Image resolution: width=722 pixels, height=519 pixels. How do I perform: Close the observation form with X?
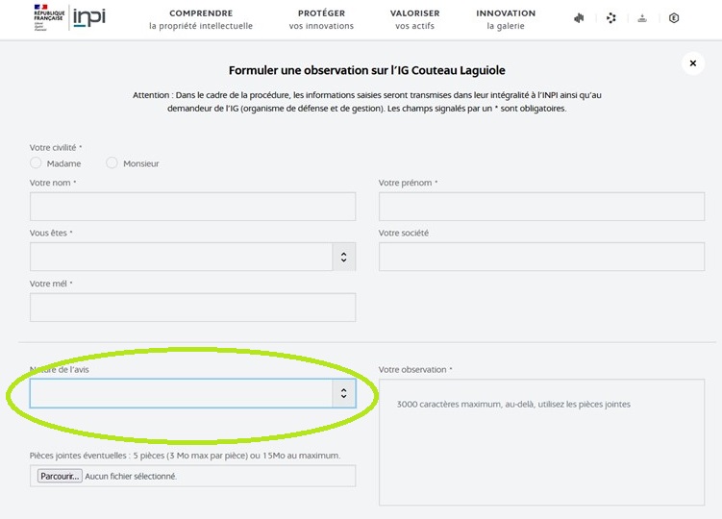(x=693, y=63)
